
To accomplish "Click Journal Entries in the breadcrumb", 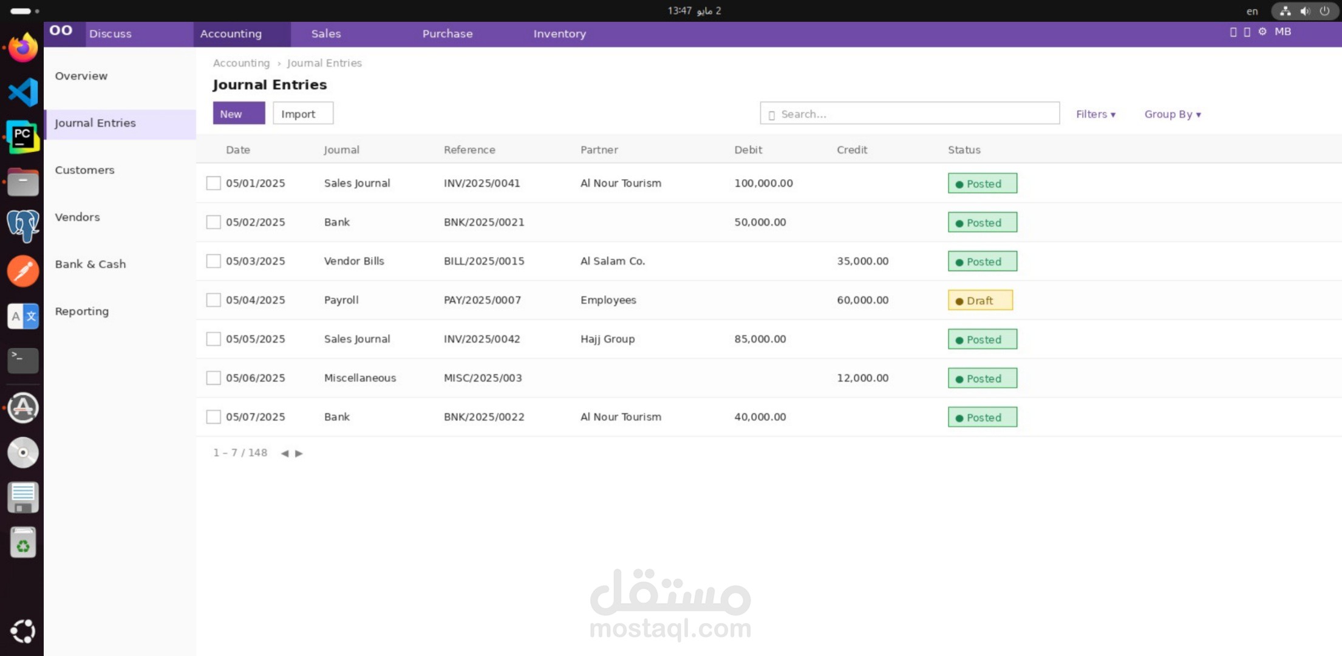I will click(x=324, y=63).
